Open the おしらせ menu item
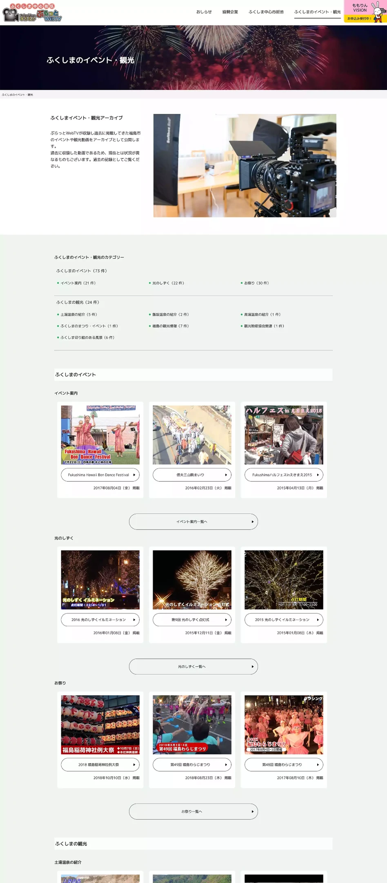The height and width of the screenshot is (883, 387). (x=204, y=12)
